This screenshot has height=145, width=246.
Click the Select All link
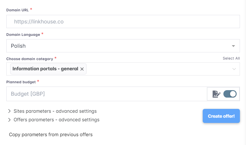[x=231, y=58]
